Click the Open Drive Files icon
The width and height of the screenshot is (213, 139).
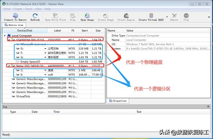click(x=56, y=17)
